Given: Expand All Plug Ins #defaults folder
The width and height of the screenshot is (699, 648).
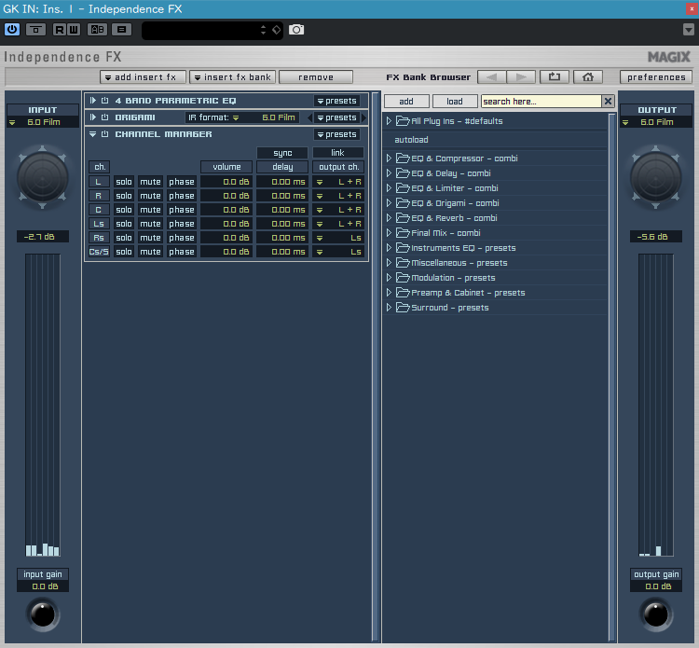Looking at the screenshot, I should tap(389, 121).
